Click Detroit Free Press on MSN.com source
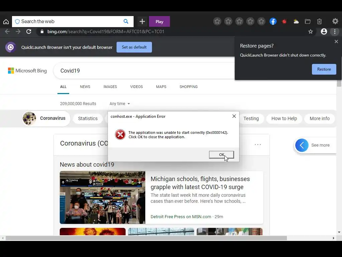 (x=181, y=217)
